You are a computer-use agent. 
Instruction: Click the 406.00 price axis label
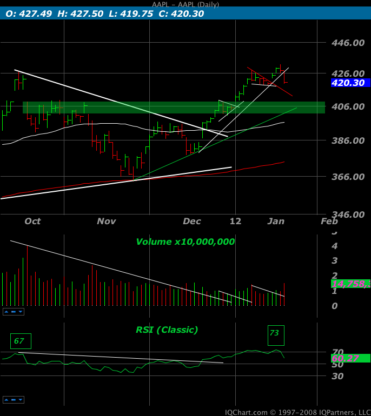pos(348,106)
